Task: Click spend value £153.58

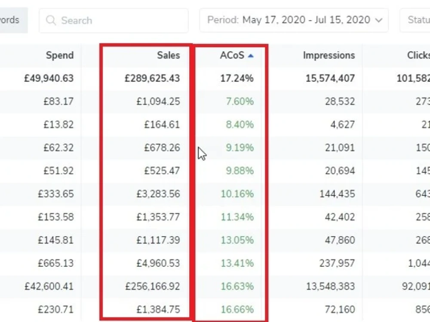Action: tap(55, 217)
